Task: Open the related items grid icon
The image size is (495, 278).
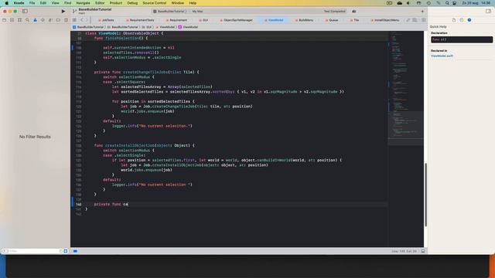Action: [x=74, y=20]
